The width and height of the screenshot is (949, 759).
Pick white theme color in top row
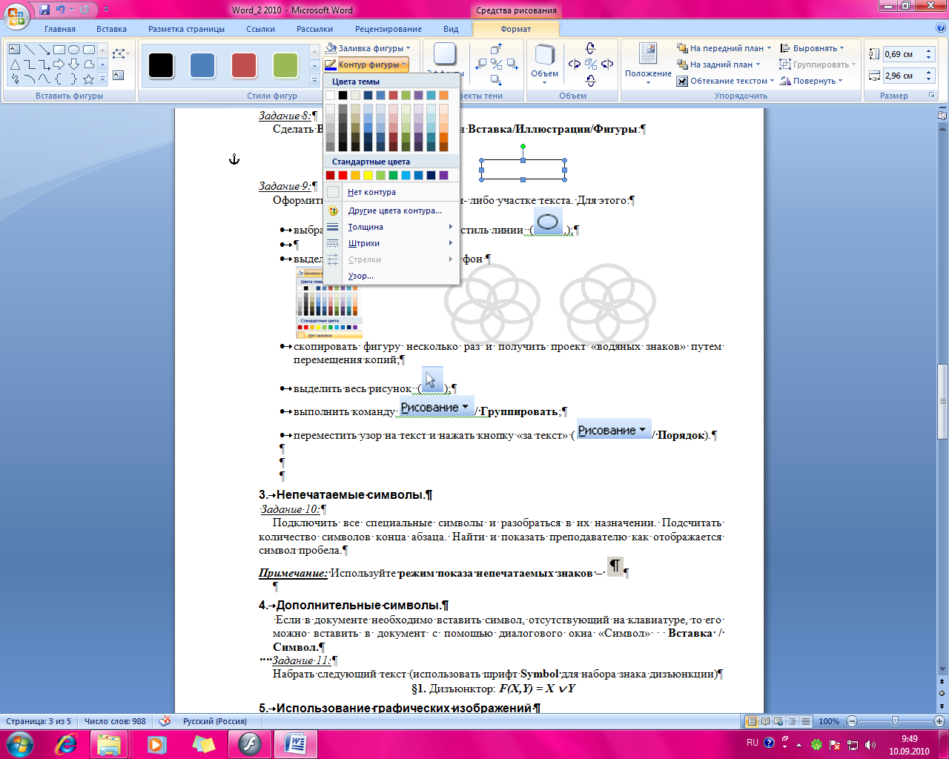click(331, 95)
